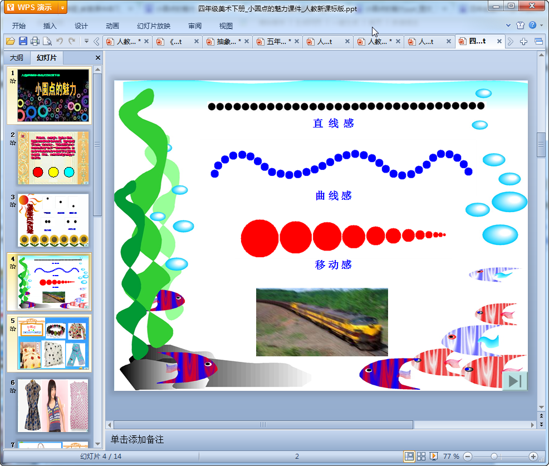Open the window list icon beside the plus button
549x466 pixels.
[x=538, y=42]
